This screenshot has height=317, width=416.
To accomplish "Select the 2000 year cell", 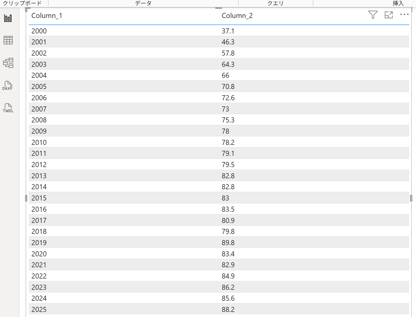I will 39,31.
